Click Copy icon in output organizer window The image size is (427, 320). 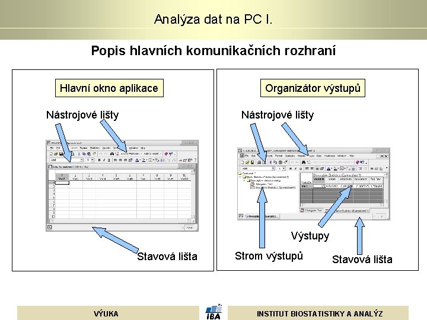275,162
